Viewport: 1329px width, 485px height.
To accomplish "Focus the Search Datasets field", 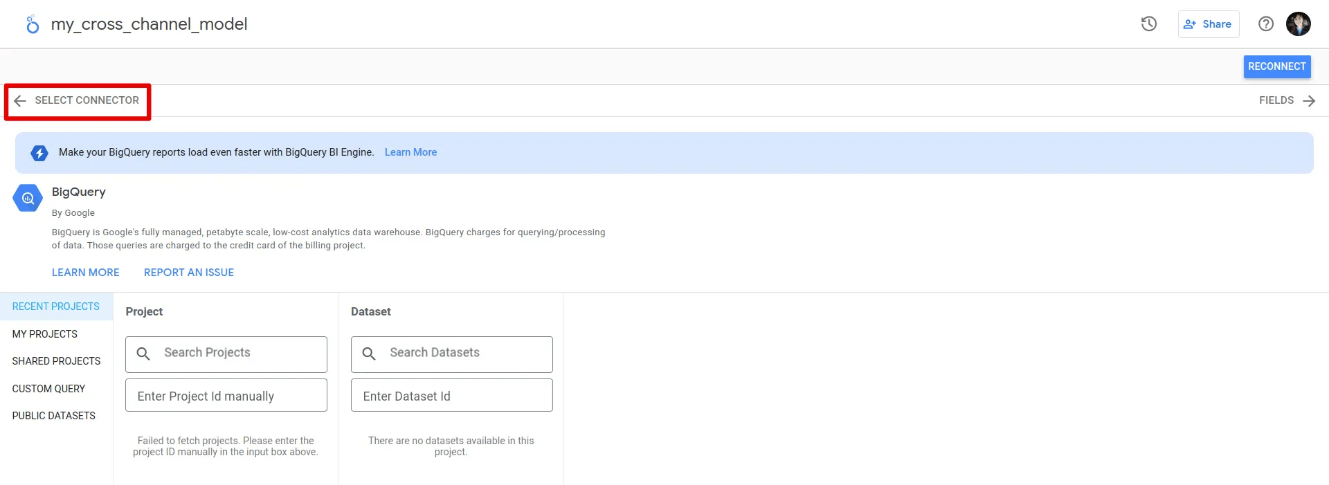I will (x=452, y=354).
